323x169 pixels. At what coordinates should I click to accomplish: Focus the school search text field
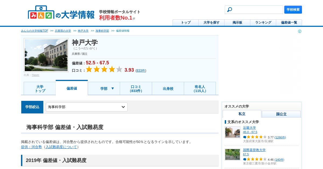pyautogui.click(x=254, y=10)
